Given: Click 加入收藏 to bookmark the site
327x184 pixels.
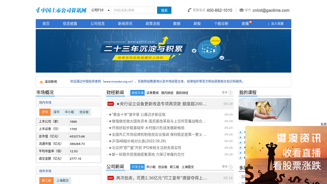Looking at the screenshot, I should pos(277,24).
